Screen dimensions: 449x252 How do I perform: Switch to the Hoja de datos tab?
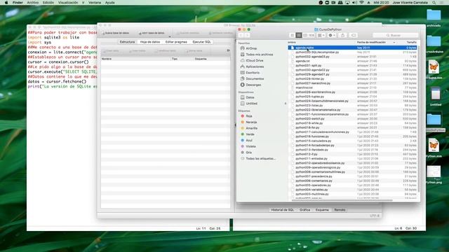click(x=150, y=42)
